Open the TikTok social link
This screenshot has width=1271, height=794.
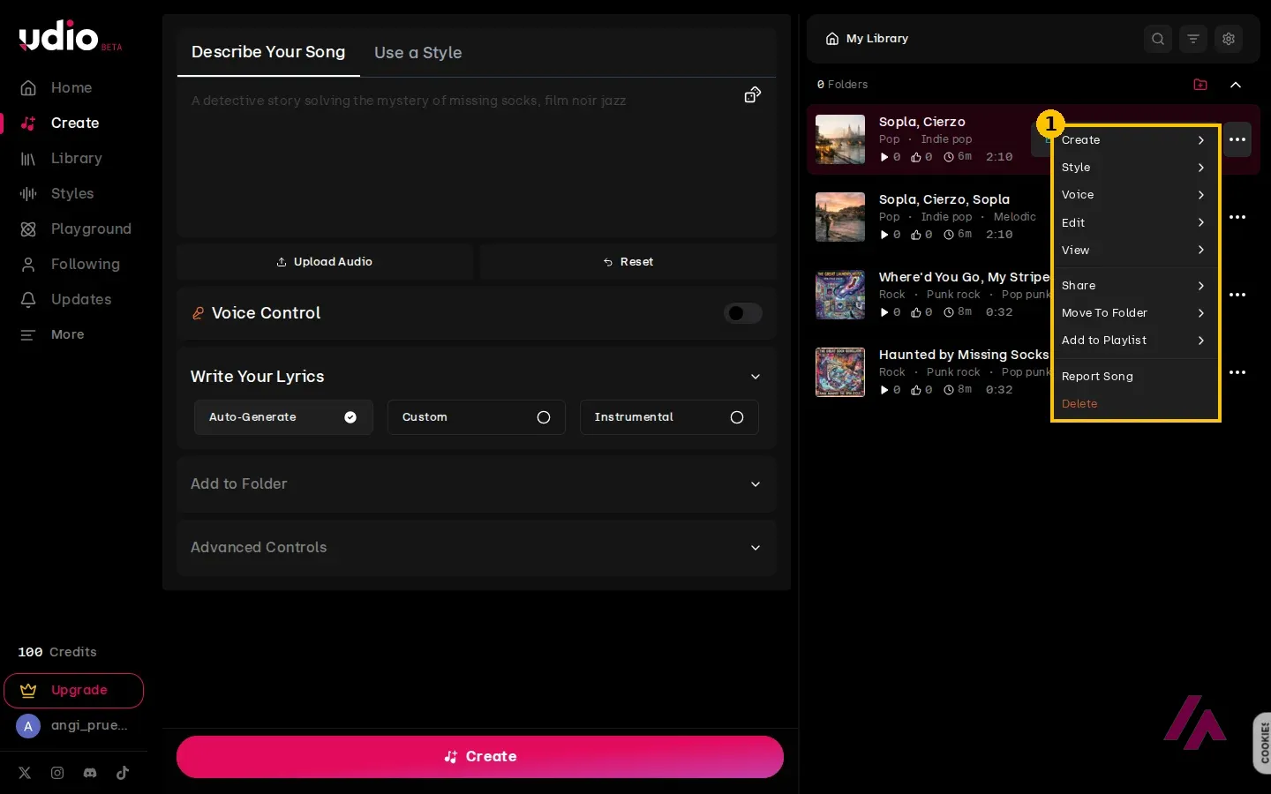tap(123, 773)
